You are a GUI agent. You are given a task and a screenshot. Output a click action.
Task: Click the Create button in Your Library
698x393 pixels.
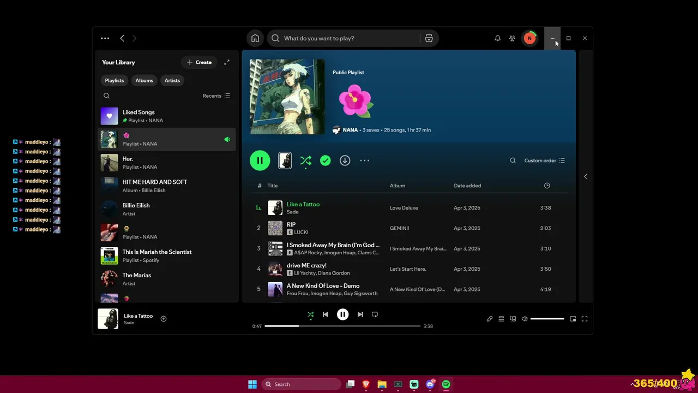[199, 62]
